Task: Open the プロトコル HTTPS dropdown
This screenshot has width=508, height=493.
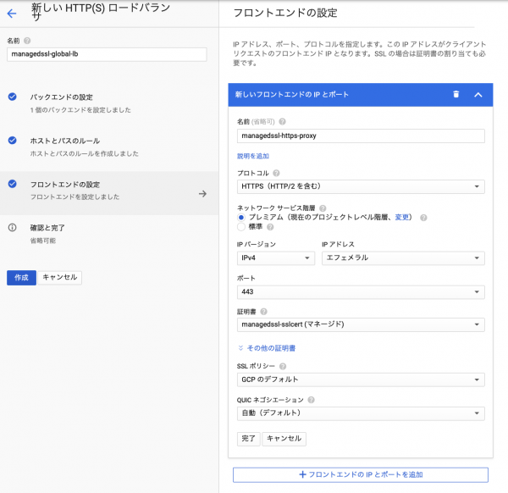Action: coord(361,186)
